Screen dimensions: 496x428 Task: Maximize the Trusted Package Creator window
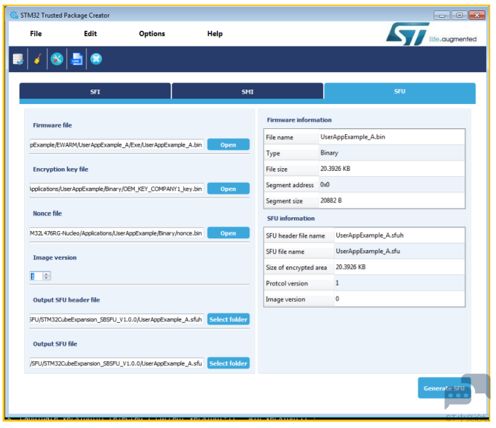click(x=459, y=15)
